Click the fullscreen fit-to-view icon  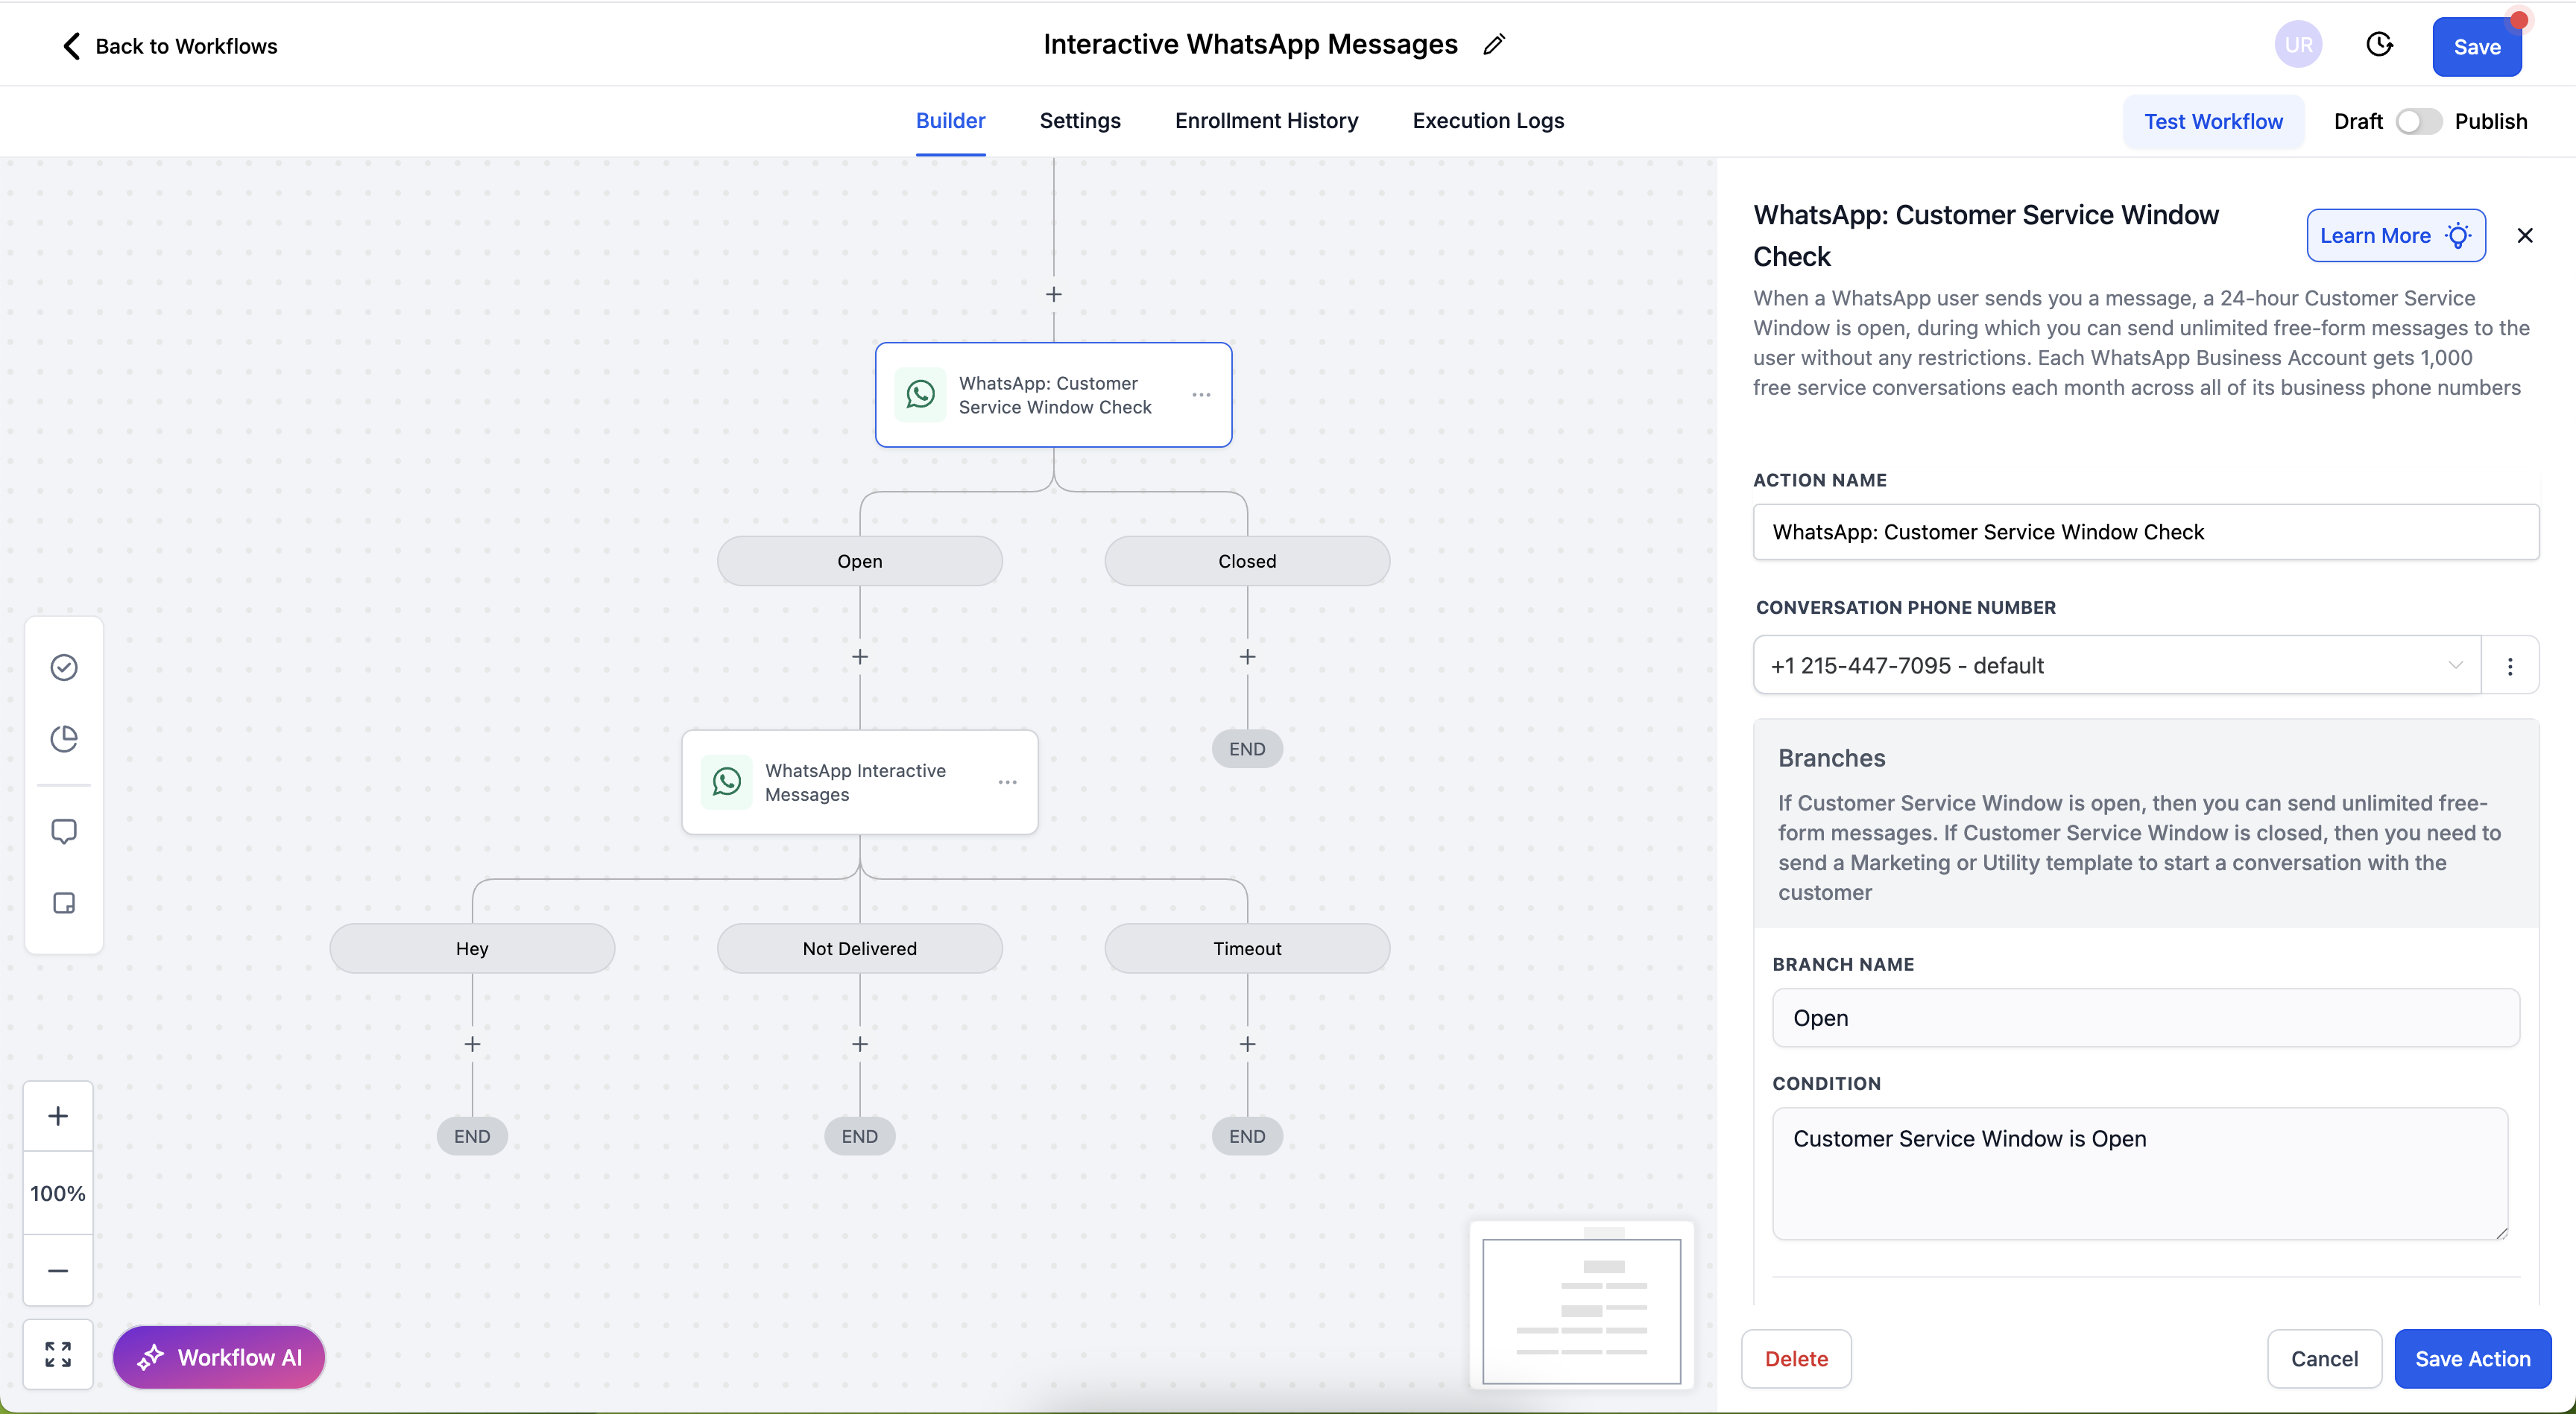pyautogui.click(x=58, y=1354)
